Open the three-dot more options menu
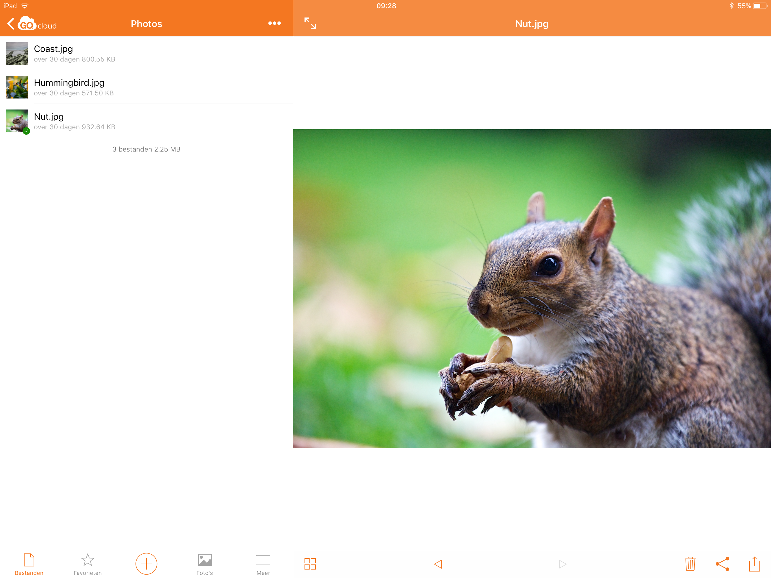This screenshot has width=771, height=578. point(274,23)
